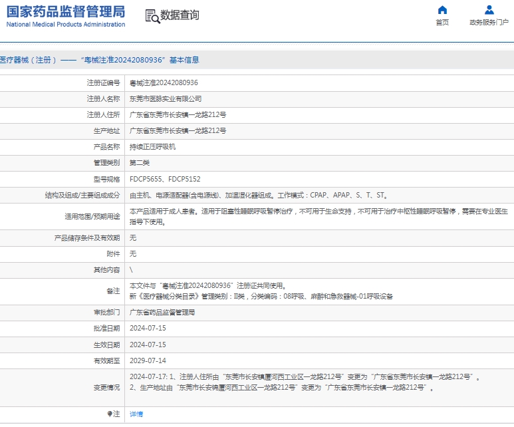
Task: Click 生效日期 value 2024-07-15
Action: point(148,345)
